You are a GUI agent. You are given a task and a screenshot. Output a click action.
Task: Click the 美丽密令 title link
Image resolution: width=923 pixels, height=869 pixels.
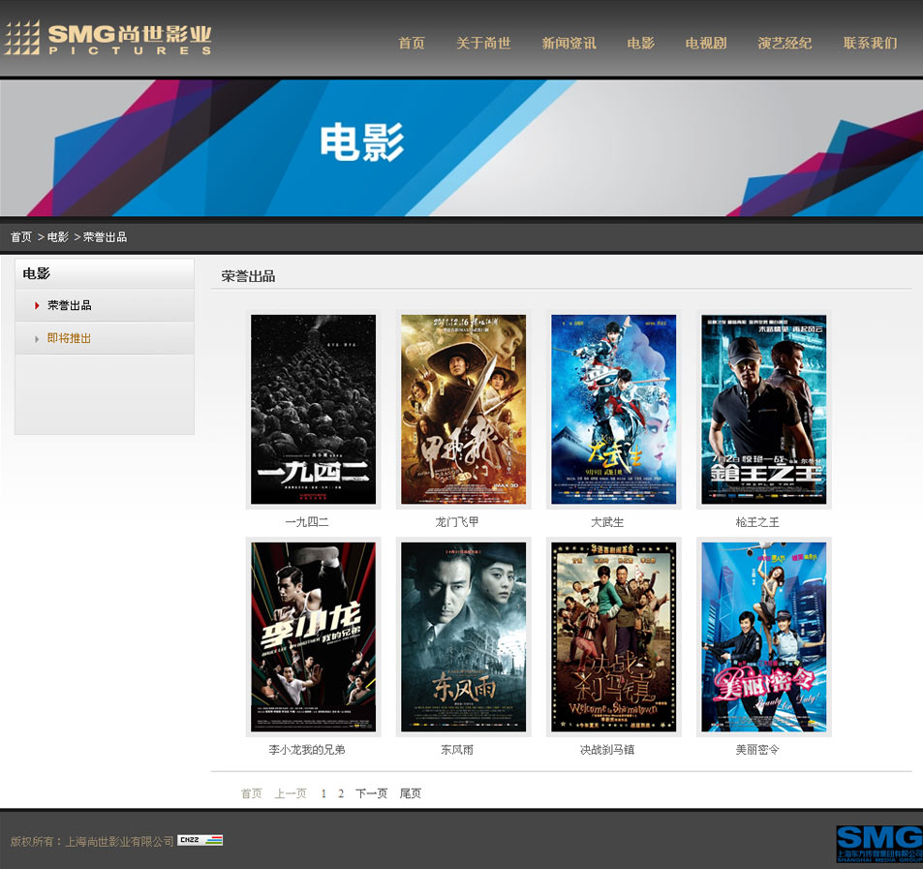[757, 750]
